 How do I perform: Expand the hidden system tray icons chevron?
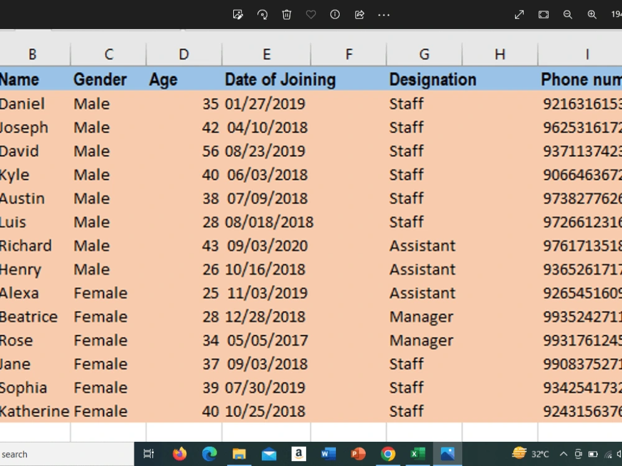point(564,454)
